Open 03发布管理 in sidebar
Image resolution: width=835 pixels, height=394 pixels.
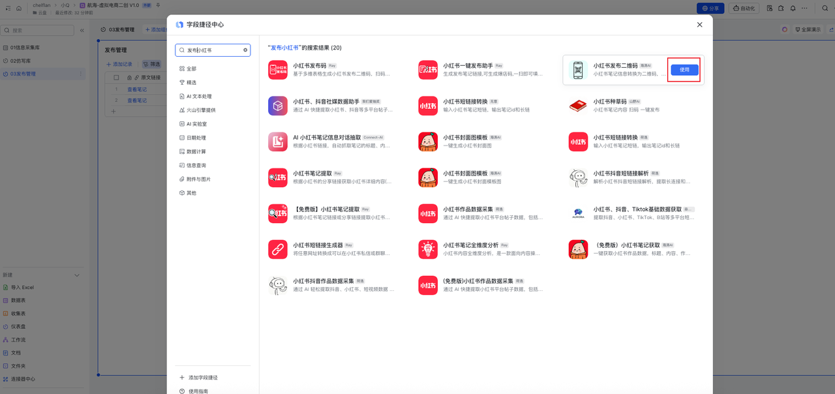coord(43,74)
